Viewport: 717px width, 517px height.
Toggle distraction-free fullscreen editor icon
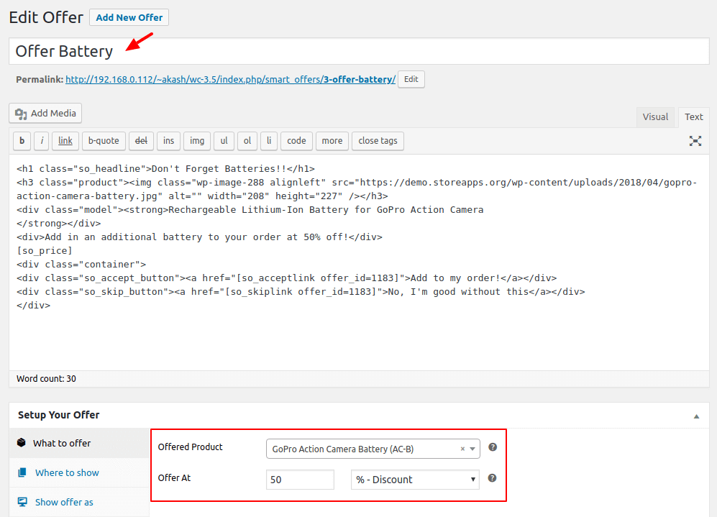click(695, 141)
